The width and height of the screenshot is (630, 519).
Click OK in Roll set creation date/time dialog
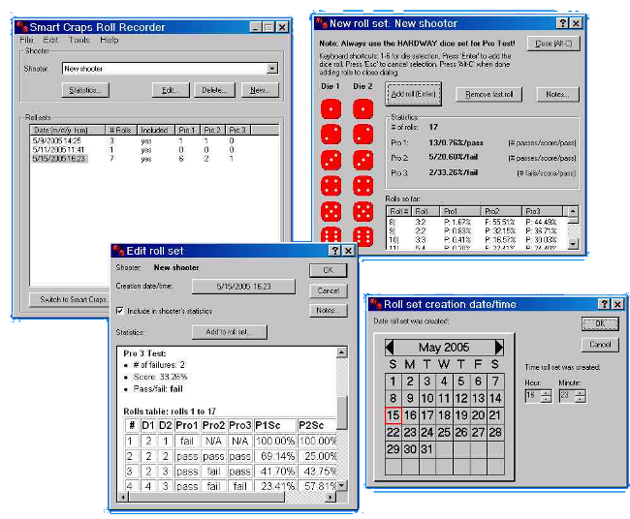click(x=600, y=323)
